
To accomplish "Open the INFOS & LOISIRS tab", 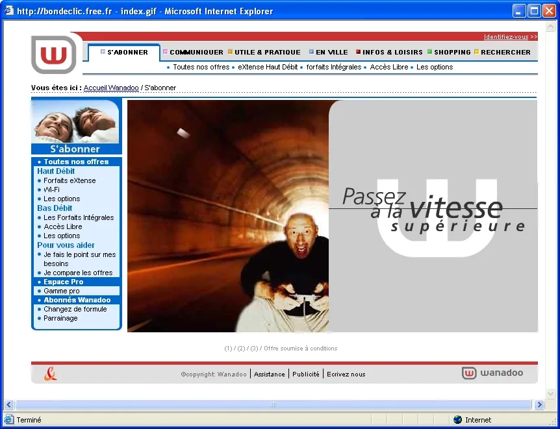I will pos(389,52).
